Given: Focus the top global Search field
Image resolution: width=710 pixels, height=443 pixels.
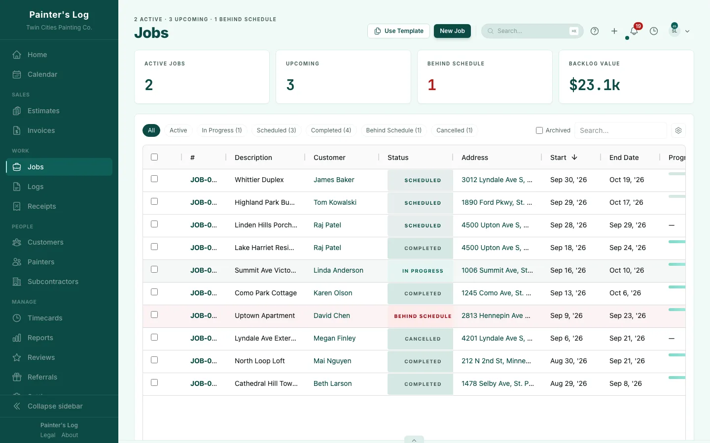Looking at the screenshot, I should click(x=532, y=31).
